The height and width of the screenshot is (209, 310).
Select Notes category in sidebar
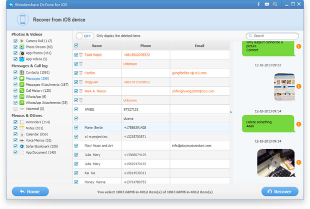(x=34, y=128)
